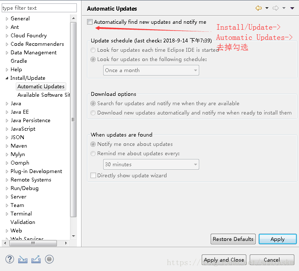The height and width of the screenshot is (271, 299).
Task: Click Restore Defaults button
Action: pos(233,239)
